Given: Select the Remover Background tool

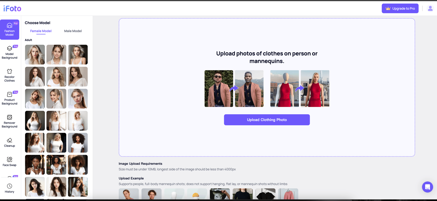Looking at the screenshot, I should (x=10, y=122).
